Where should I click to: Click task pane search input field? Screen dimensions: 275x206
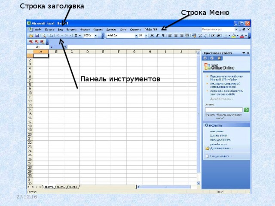point(223,110)
